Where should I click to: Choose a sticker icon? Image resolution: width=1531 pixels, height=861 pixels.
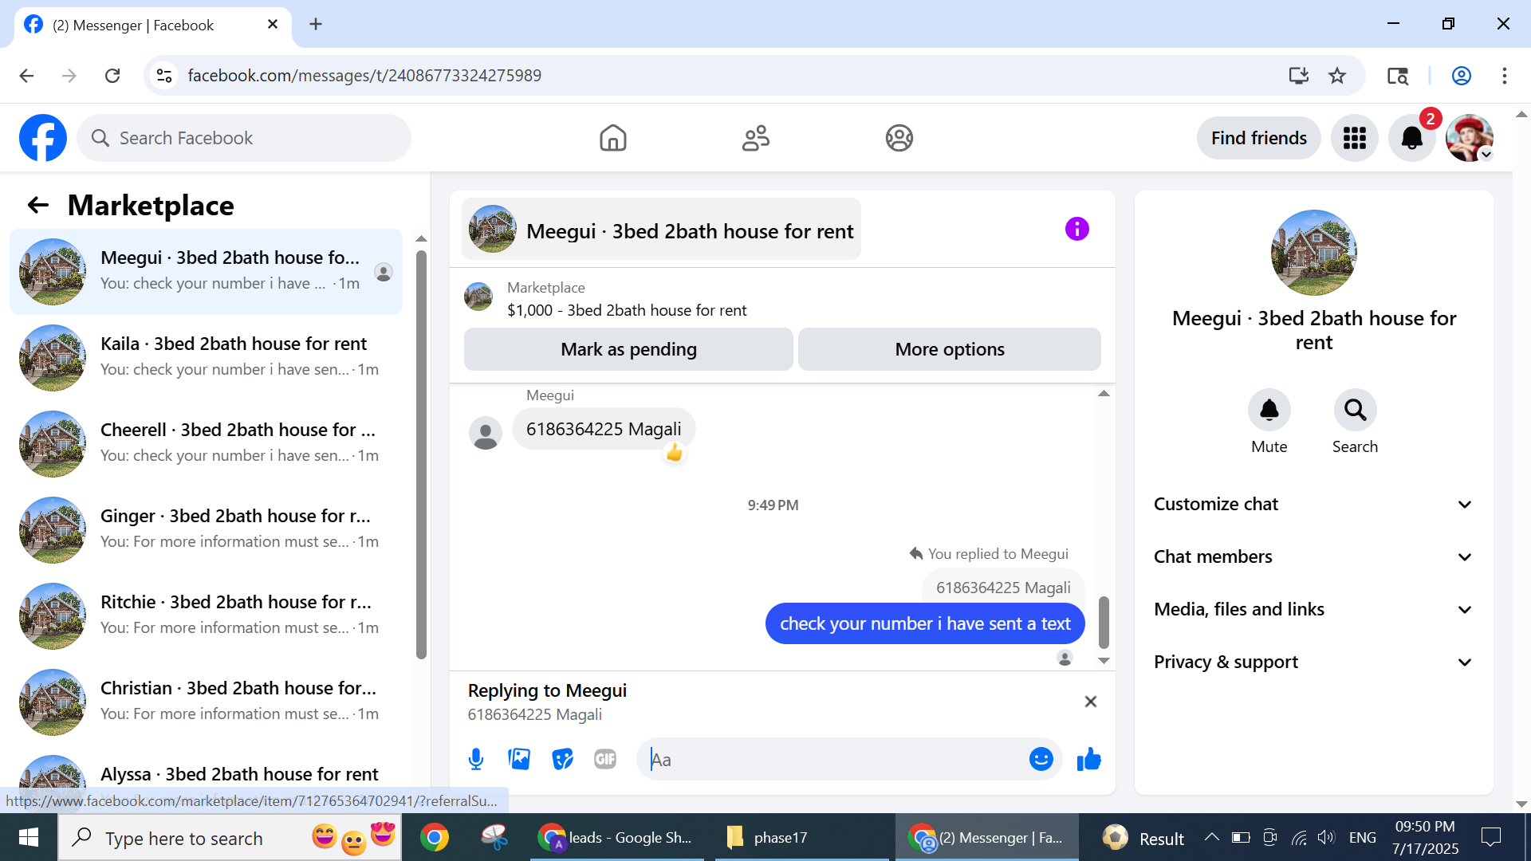tap(562, 759)
